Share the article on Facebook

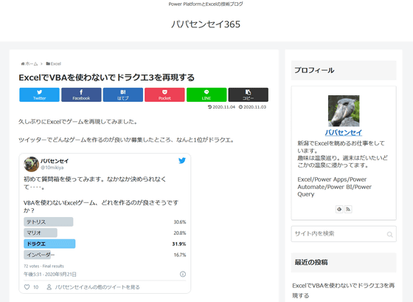pyautogui.click(x=81, y=95)
